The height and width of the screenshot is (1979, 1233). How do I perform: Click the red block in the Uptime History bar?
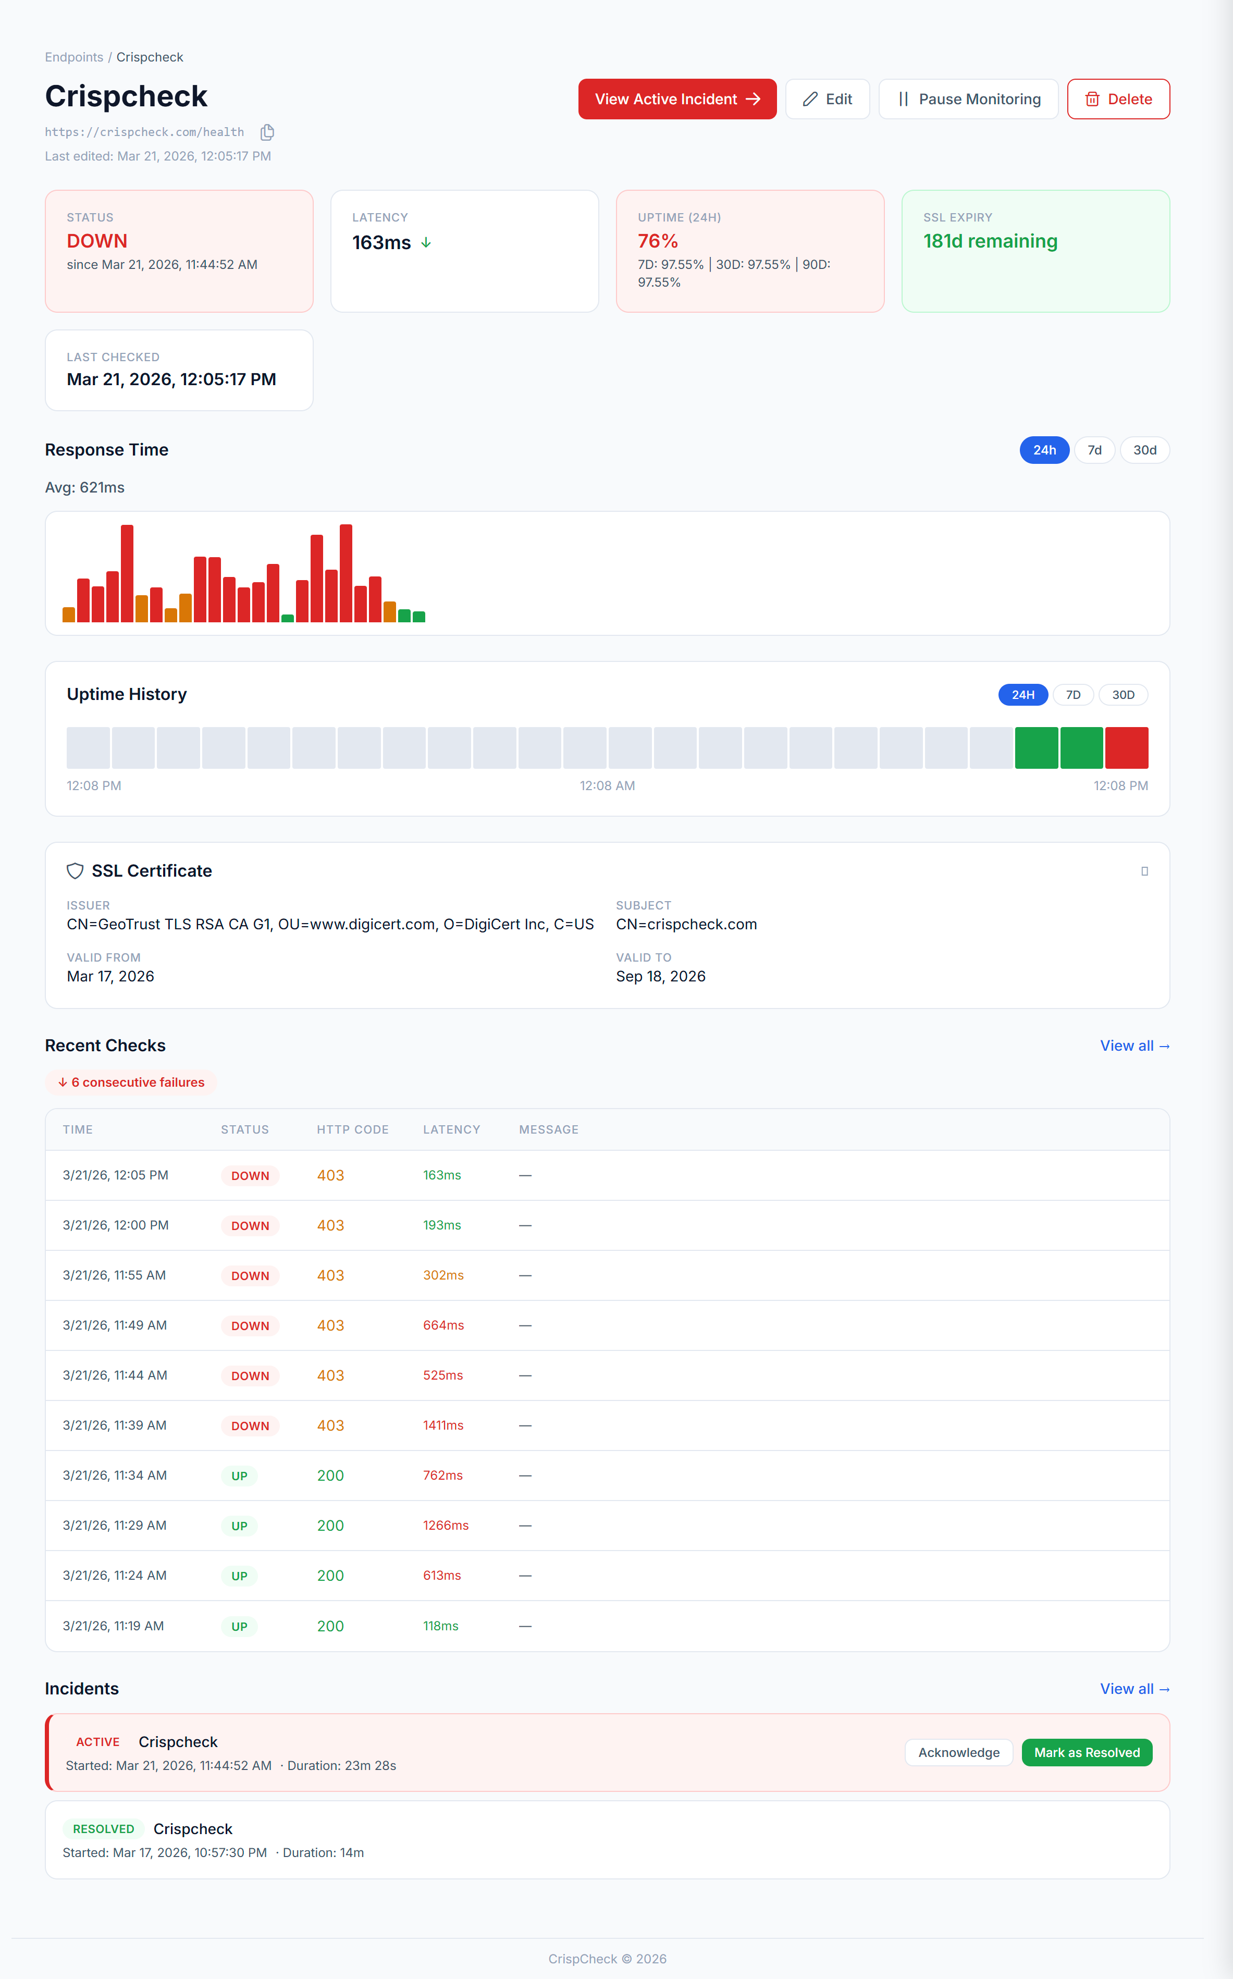pos(1126,748)
